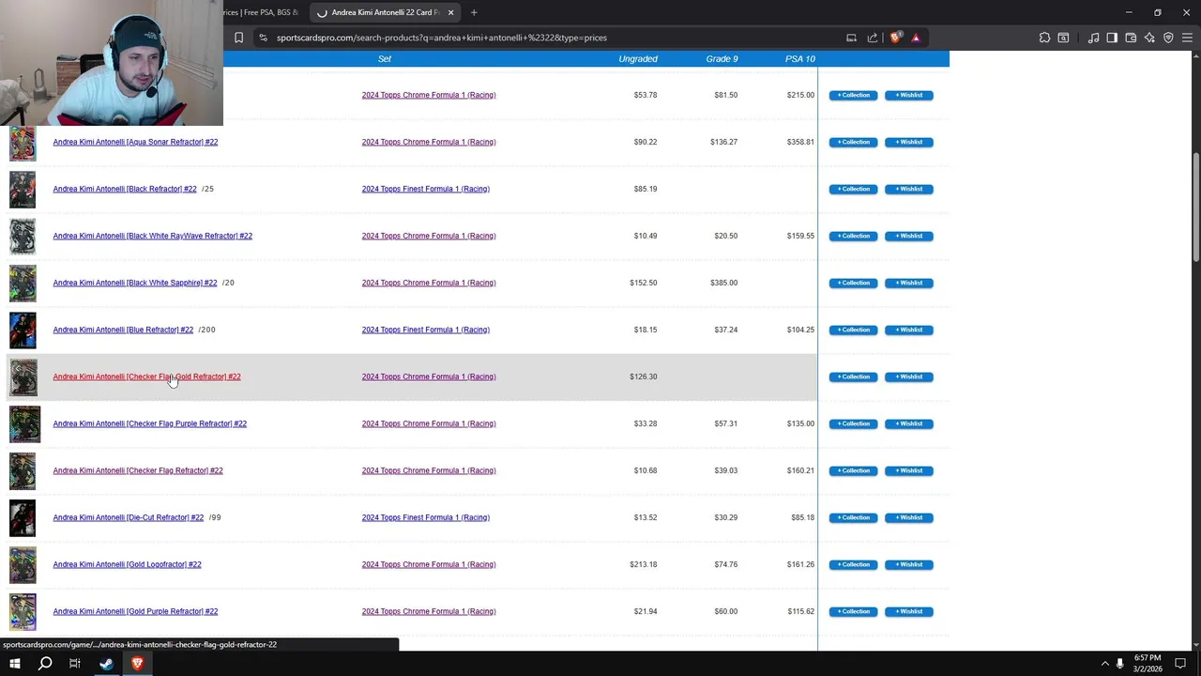Screen dimensions: 1201x676
Task: Add Blue Refractor to Wishlist
Action: click(x=908, y=330)
